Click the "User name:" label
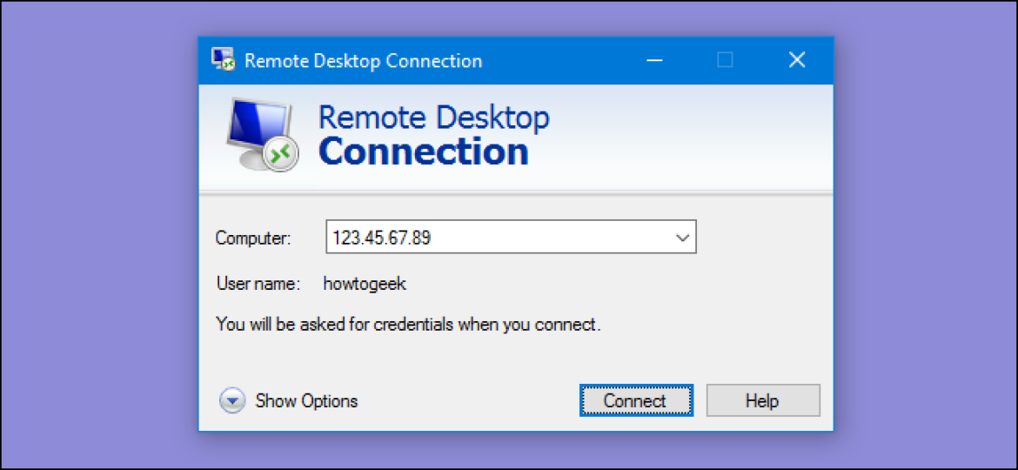Image resolution: width=1018 pixels, height=470 pixels. 258,283
